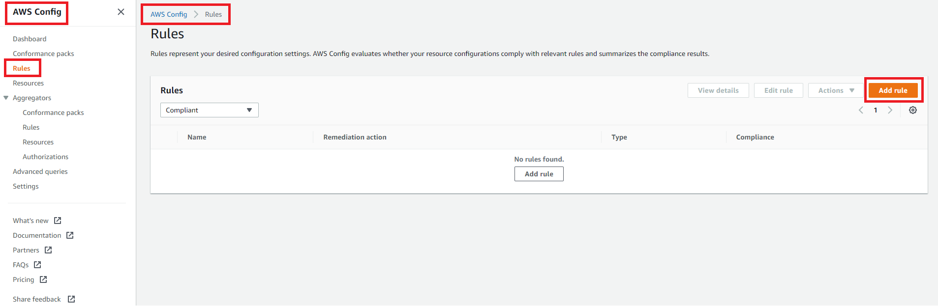Close the AWS Config navigation panel
This screenshot has height=306, width=938.
[121, 12]
